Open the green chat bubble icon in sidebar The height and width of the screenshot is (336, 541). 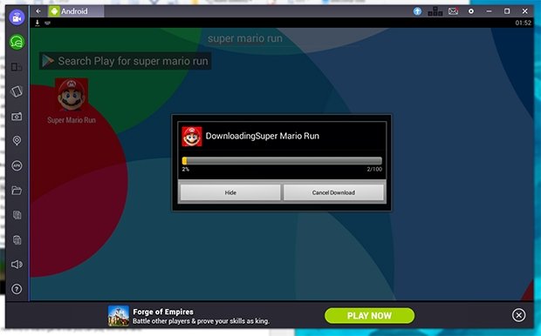pos(17,42)
